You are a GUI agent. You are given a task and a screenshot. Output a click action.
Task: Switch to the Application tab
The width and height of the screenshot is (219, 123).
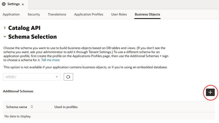point(11,14)
